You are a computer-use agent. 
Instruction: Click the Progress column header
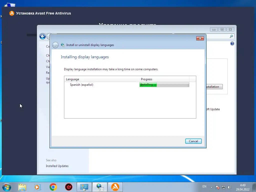click(164, 79)
